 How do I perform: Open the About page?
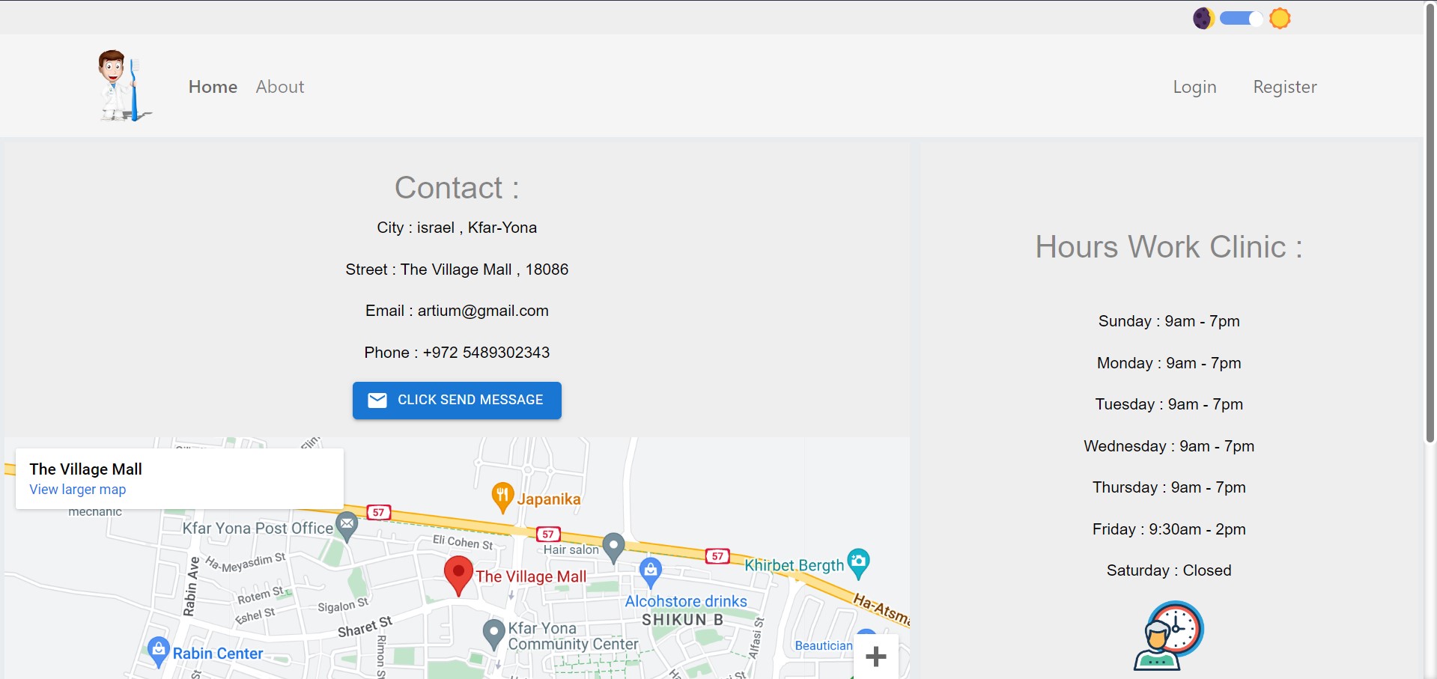(279, 86)
